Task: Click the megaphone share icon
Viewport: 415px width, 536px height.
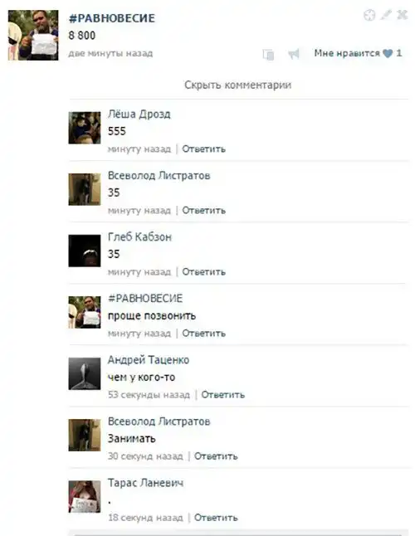Action: click(294, 54)
